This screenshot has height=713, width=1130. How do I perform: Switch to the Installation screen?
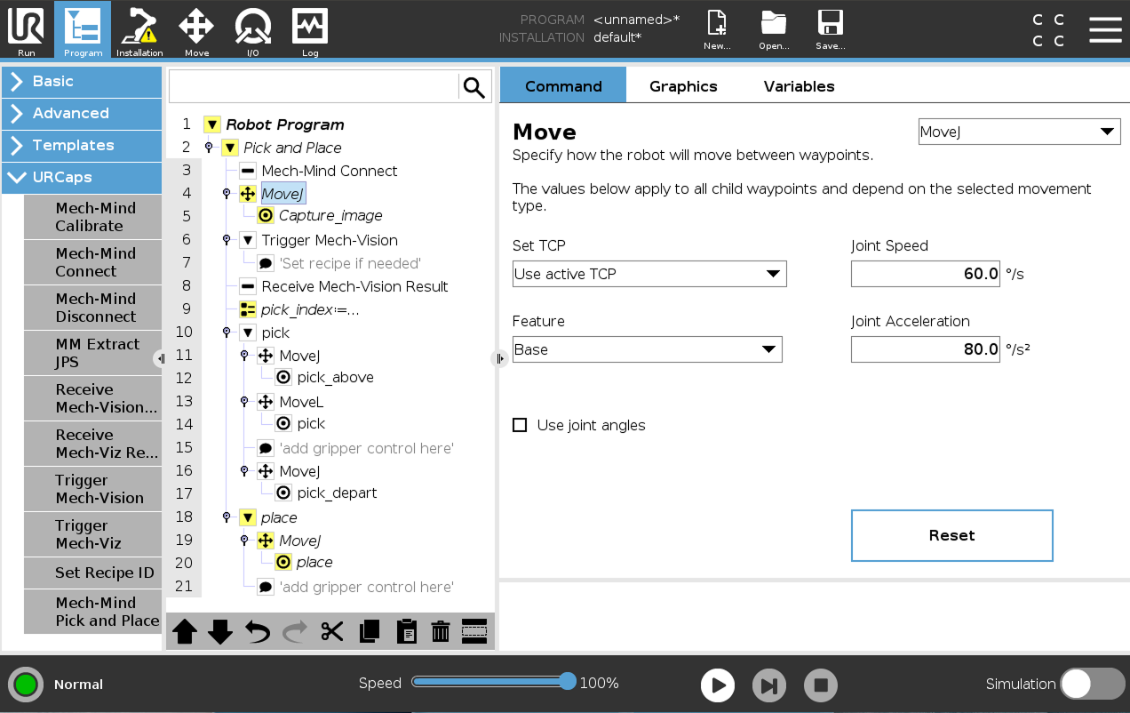click(139, 30)
